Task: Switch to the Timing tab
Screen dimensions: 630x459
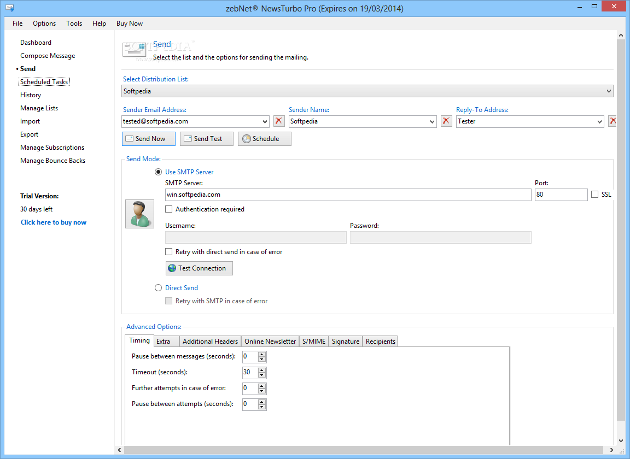Action: click(139, 340)
